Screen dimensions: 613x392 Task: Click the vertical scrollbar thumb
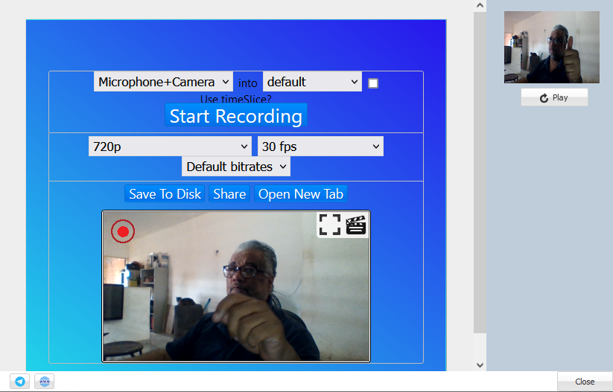coord(480,172)
